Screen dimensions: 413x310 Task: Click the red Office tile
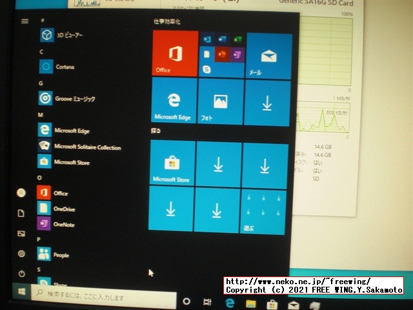pos(175,54)
